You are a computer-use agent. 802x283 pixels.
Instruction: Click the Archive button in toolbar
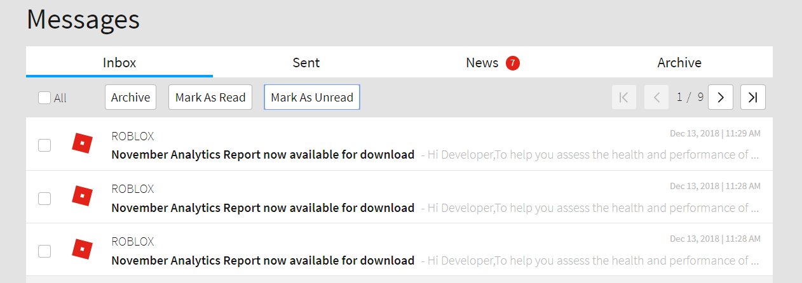[x=130, y=97]
